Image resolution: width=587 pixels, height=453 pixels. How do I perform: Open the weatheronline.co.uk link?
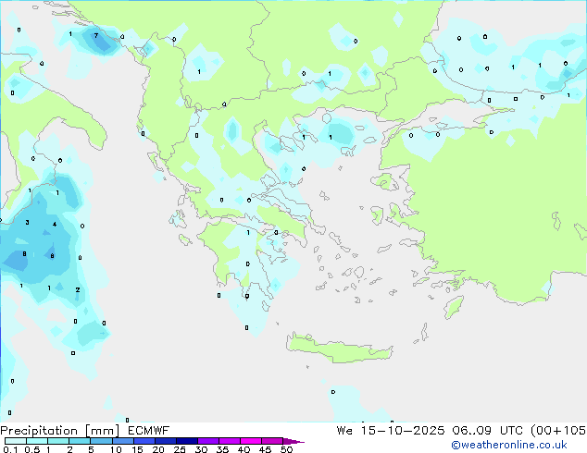509,445
